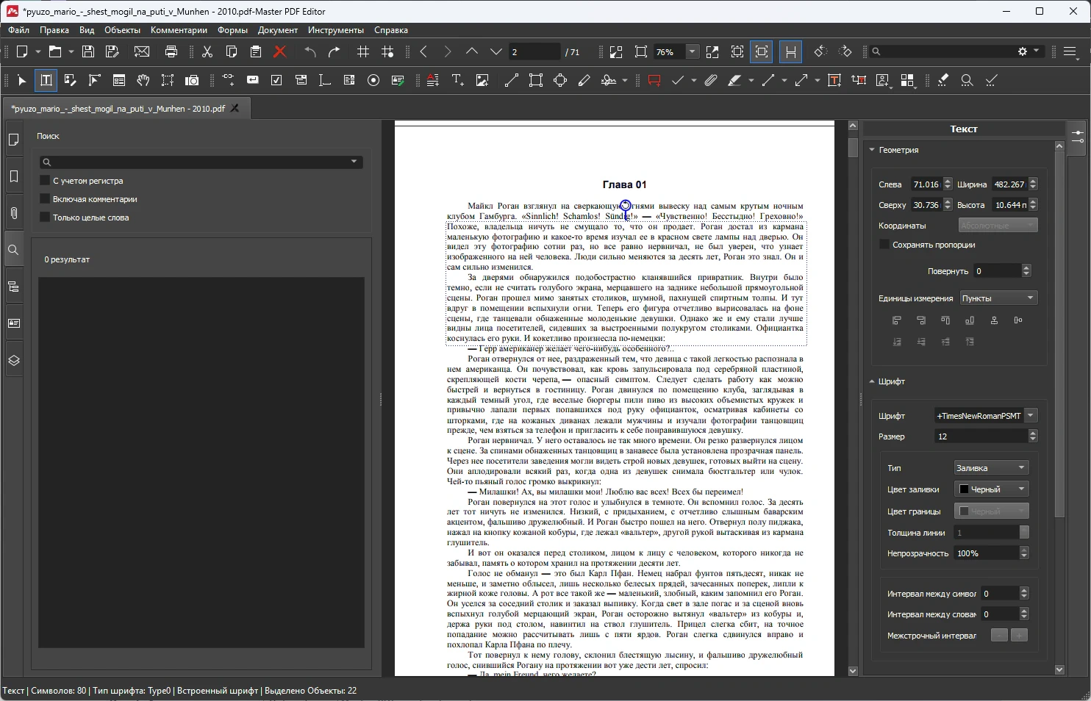Screen dimensions: 1091x701
Task: Collapse the Геометрия section
Action: point(873,150)
